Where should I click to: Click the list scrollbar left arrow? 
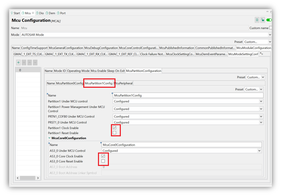[18, 178]
